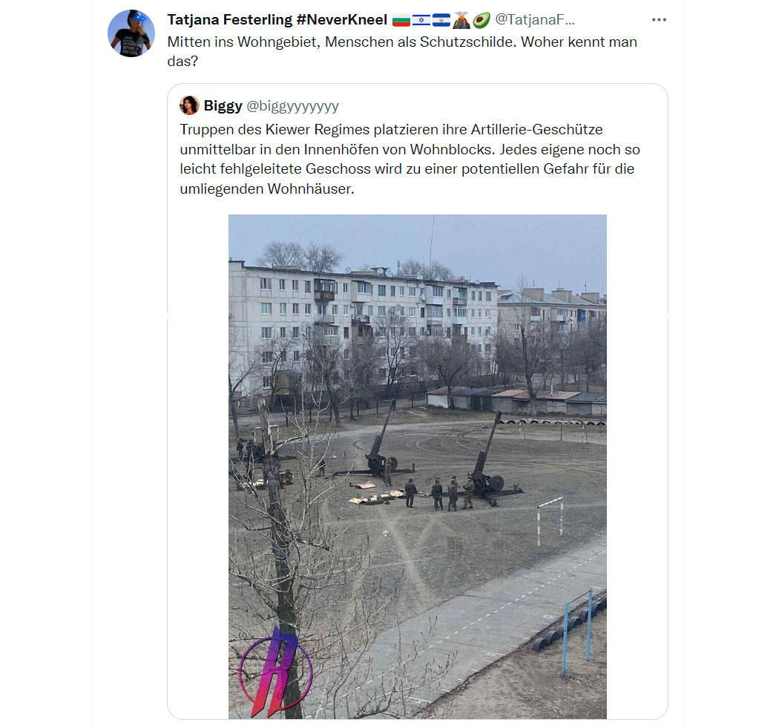Open the three-dot more options menu
779x728 pixels.
point(659,20)
